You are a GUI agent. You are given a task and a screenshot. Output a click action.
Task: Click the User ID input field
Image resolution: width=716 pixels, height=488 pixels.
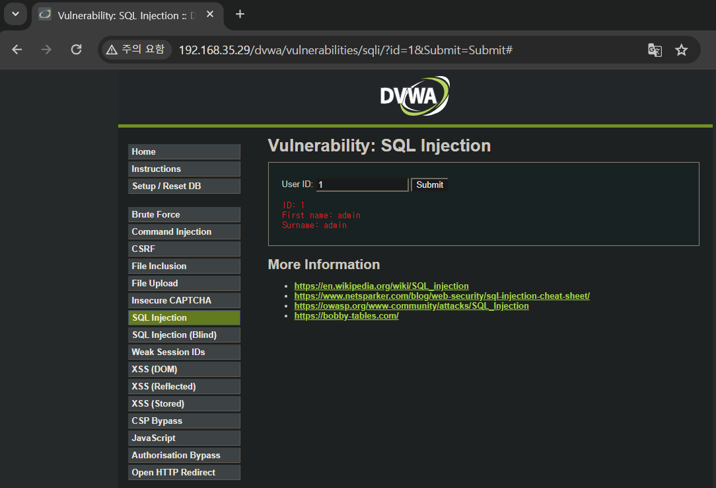click(362, 184)
